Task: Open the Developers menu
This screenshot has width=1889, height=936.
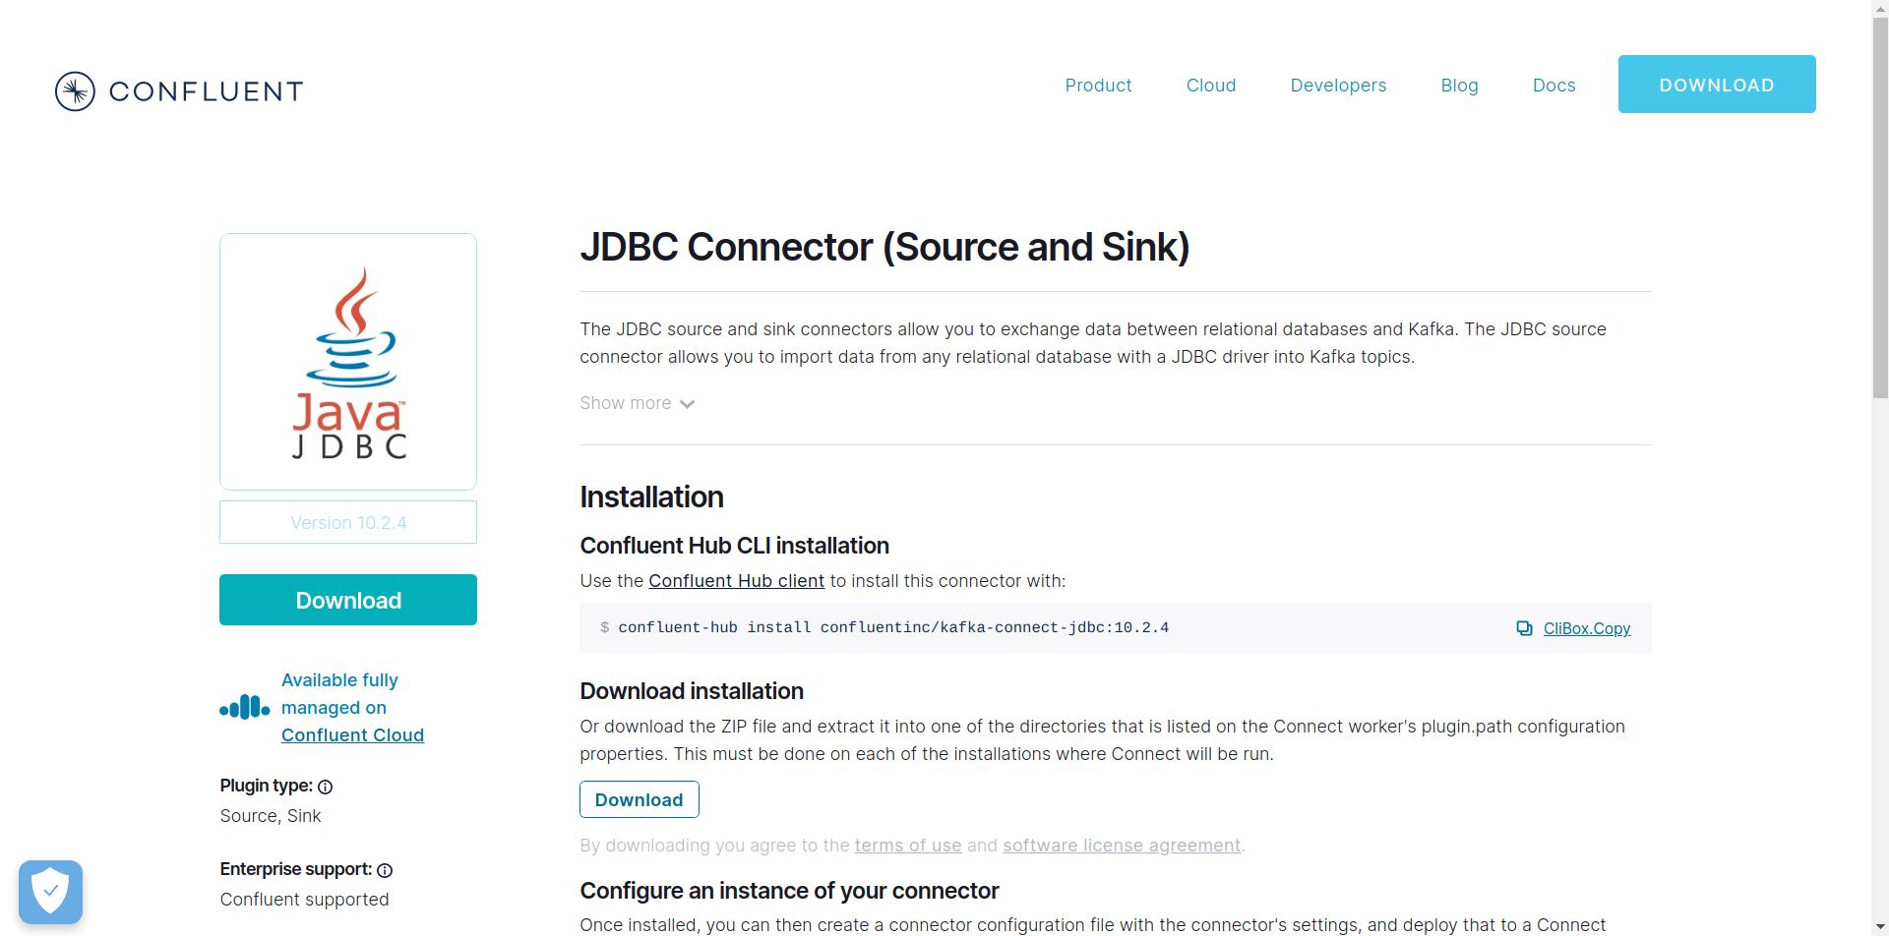Action: pyautogui.click(x=1338, y=86)
